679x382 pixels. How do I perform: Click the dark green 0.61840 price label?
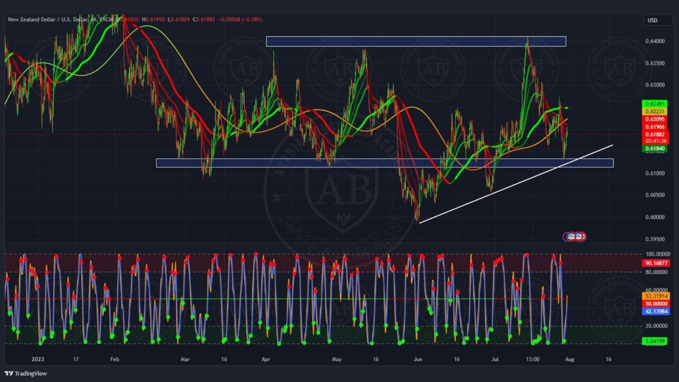[x=655, y=148]
